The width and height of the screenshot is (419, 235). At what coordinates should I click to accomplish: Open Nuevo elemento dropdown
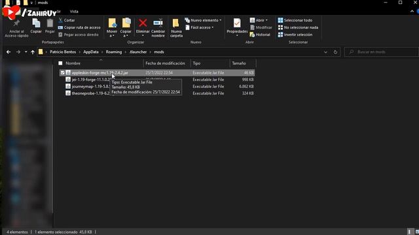point(203,20)
